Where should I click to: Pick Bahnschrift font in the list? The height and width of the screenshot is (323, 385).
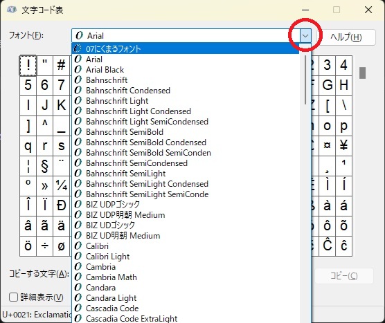point(186,80)
